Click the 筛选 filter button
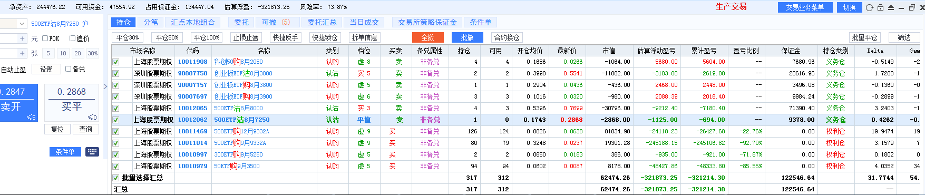The width and height of the screenshot is (925, 195). 904,37
